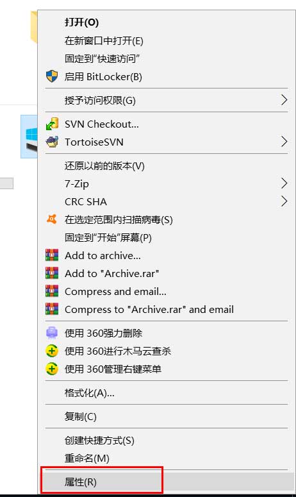
Task: Click the WinRAR icon beside Compress and email...
Action: 52,291
